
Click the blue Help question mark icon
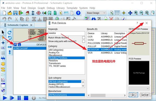click(x=78, y=13)
